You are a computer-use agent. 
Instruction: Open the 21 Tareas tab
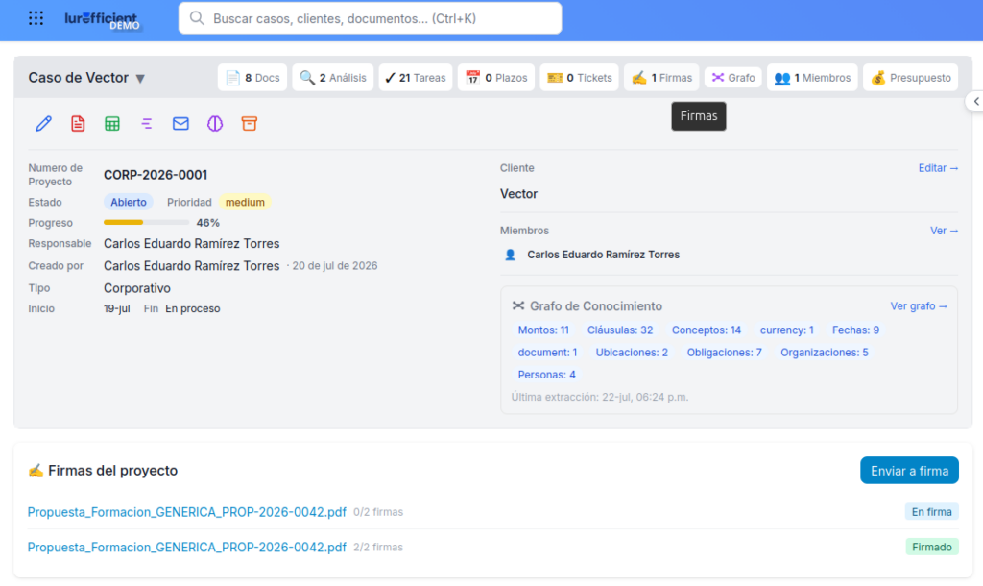[x=416, y=78]
